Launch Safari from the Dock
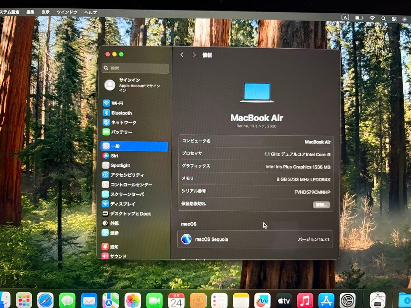This screenshot has height=308, width=411. [46, 299]
